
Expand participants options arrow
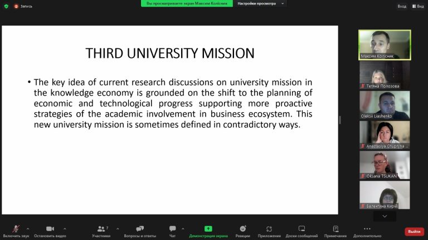(x=118, y=229)
